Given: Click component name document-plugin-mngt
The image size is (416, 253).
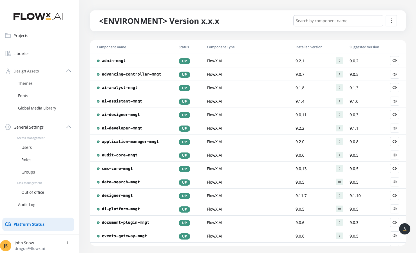Looking at the screenshot, I should point(126,222).
